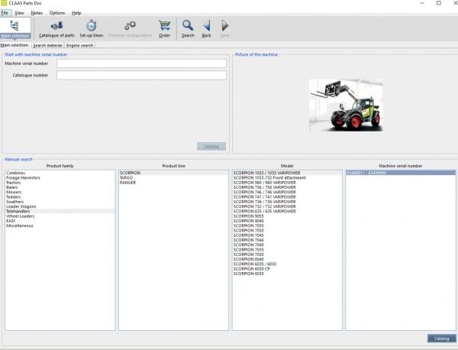Select SCORPION 7045 model
458x350 pixels.
pos(287,235)
